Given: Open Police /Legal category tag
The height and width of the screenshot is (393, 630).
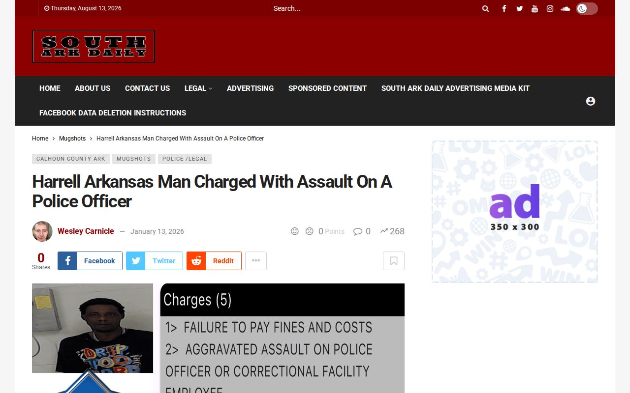Looking at the screenshot, I should click(x=185, y=159).
